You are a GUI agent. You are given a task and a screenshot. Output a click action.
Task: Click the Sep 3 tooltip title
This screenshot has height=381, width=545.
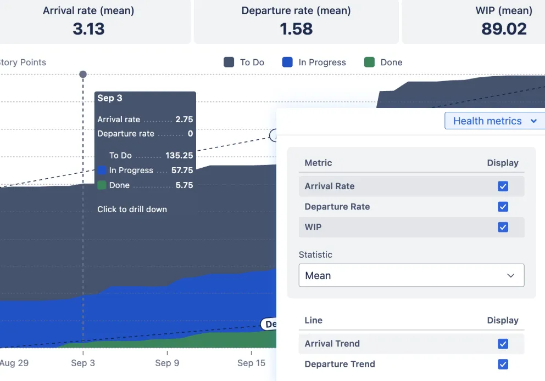tap(110, 98)
